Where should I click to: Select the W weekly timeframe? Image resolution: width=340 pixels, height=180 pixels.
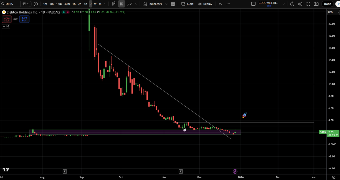pos(95,4)
